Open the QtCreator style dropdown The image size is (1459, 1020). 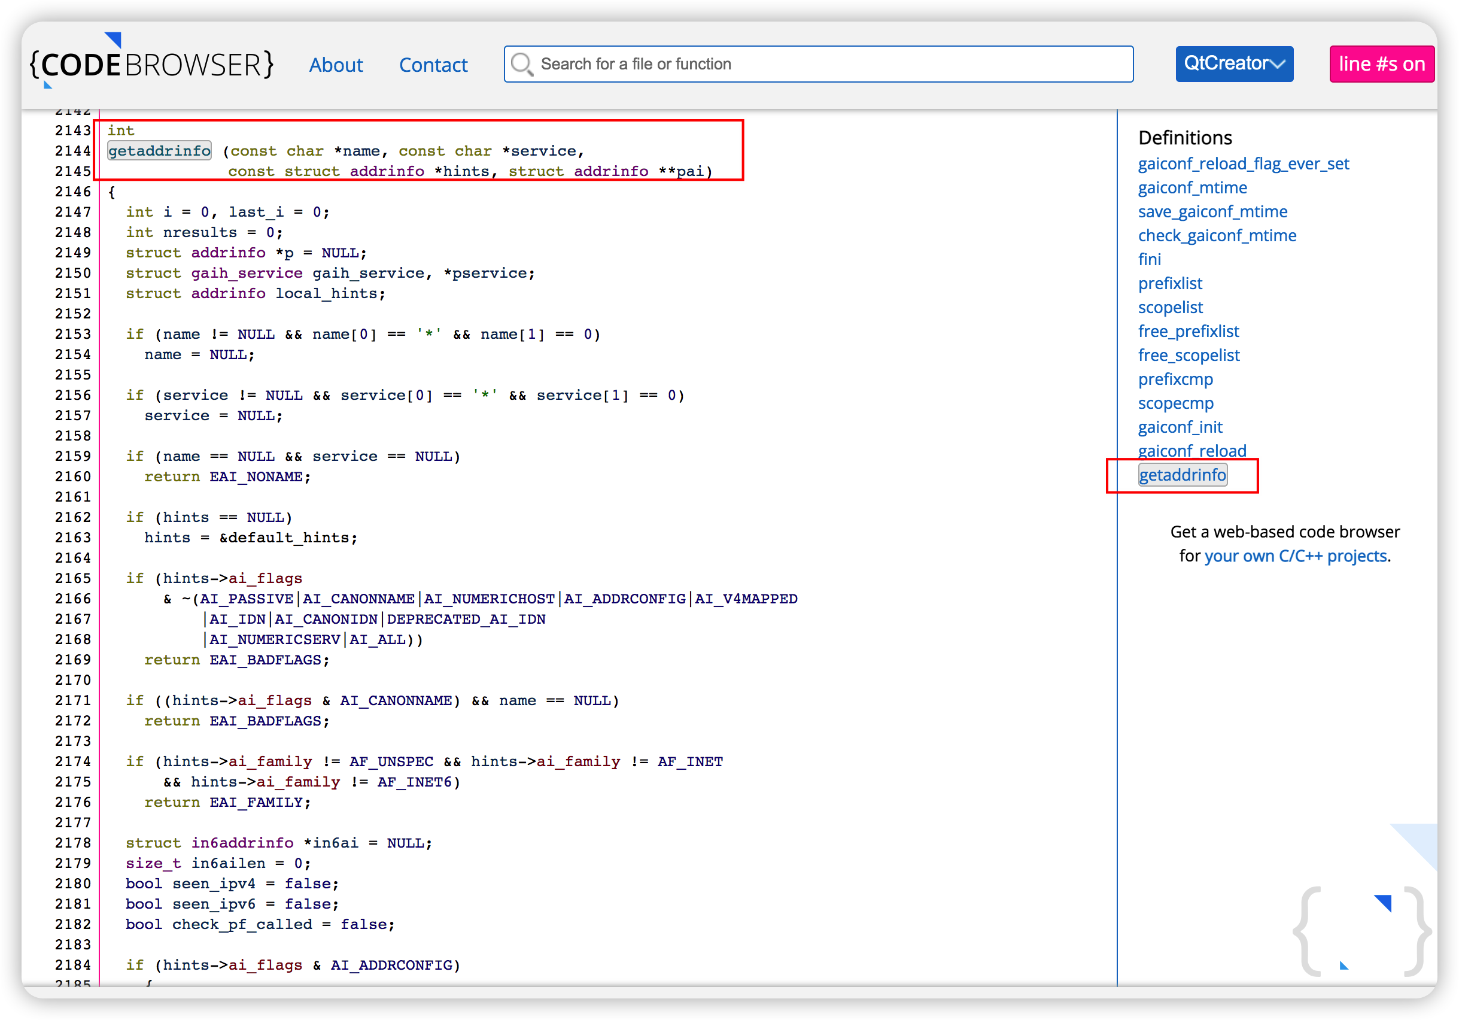(x=1233, y=64)
